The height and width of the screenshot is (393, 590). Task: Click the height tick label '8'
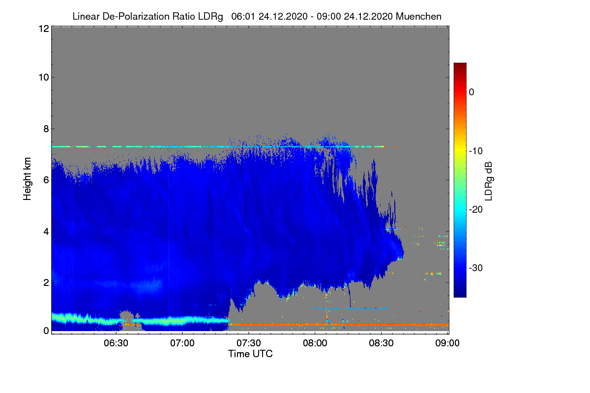46,129
